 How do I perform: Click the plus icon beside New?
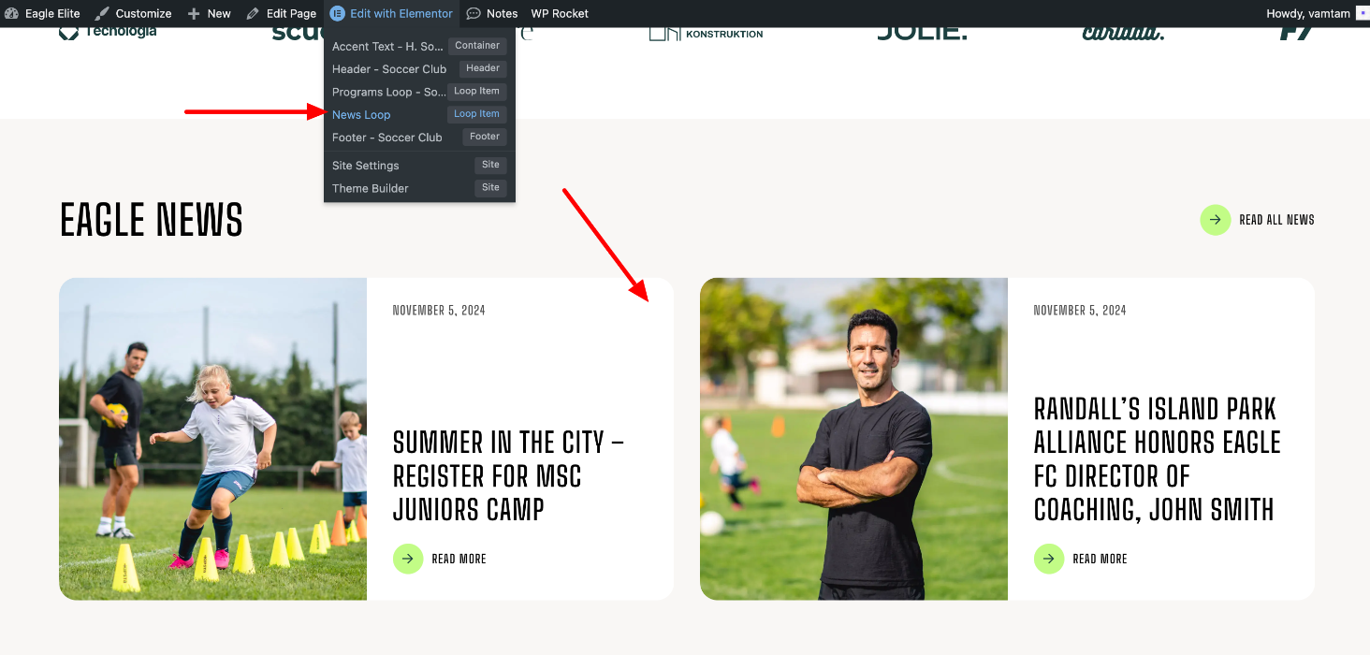[x=194, y=13]
